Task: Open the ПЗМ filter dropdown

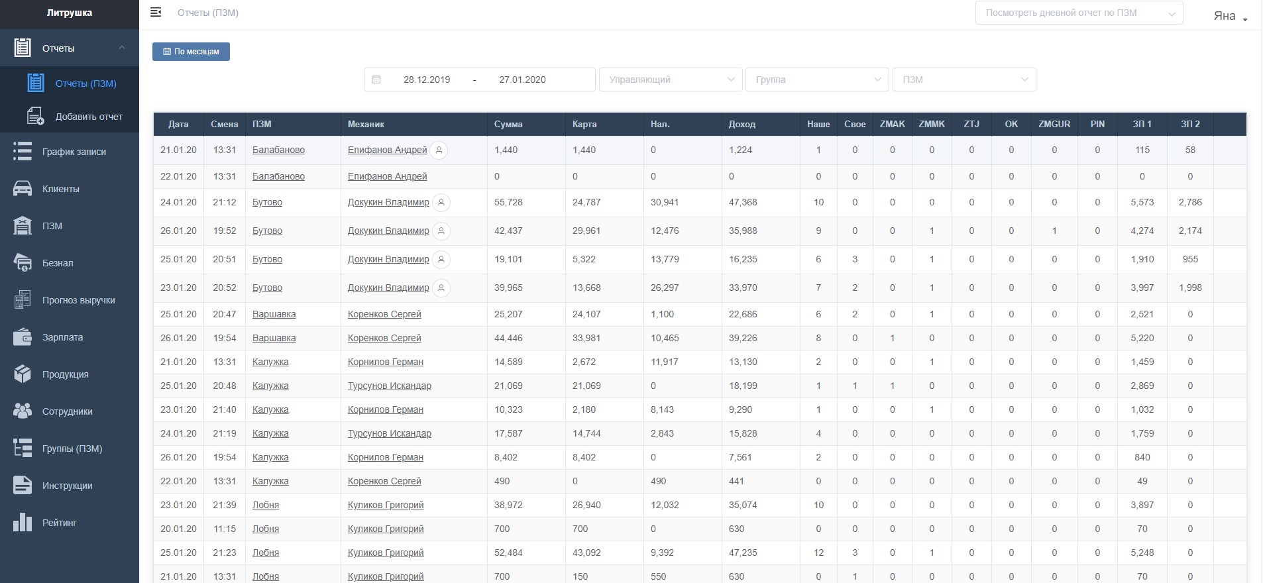Action: point(964,79)
